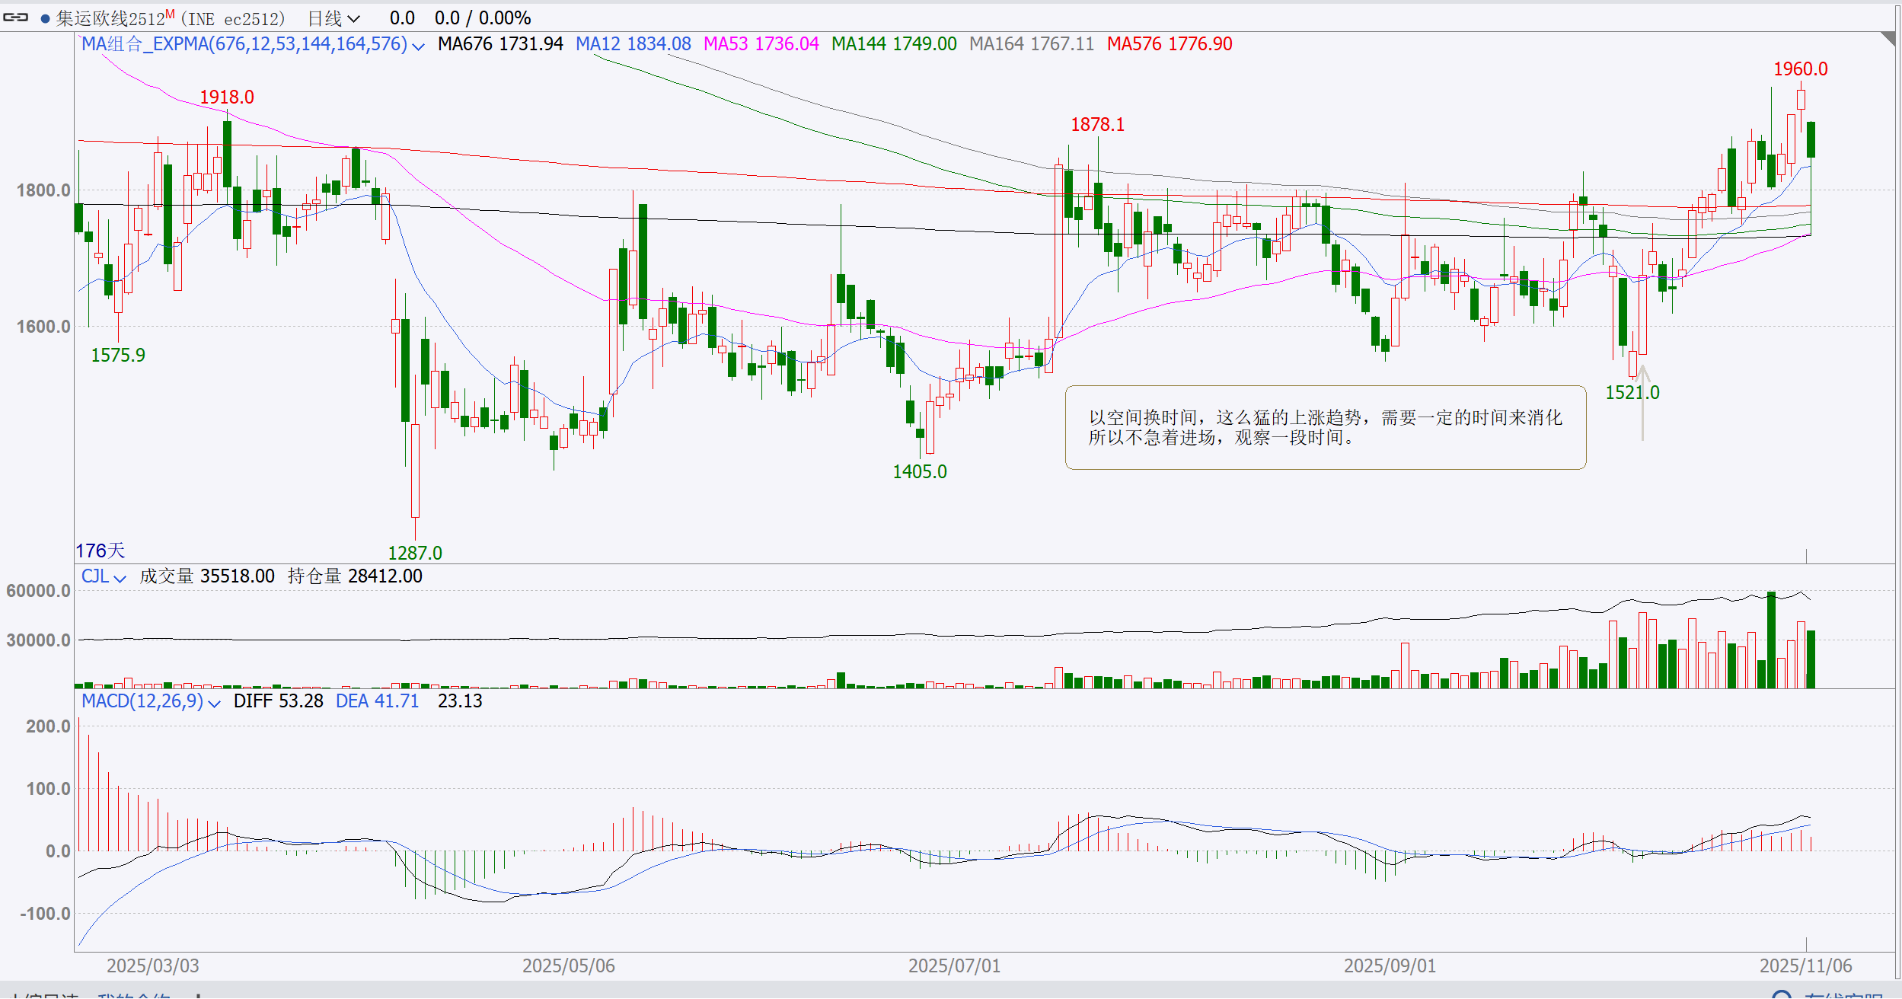This screenshot has height=999, width=1902.
Task: Click the 1287.0 low price marker
Action: coord(414,553)
